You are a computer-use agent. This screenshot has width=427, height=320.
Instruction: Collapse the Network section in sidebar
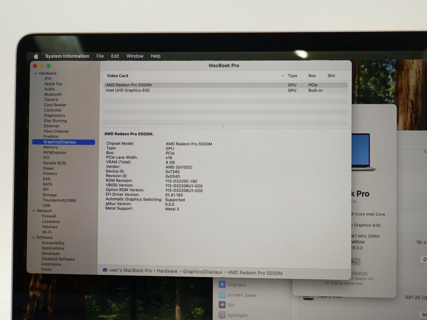34,211
